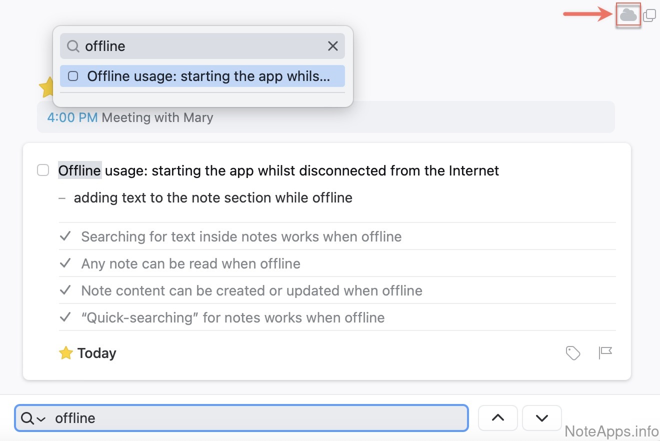This screenshot has width=660, height=441.
Task: Toggle 'Searching for text inside notes' checkmark
Action: tap(65, 236)
